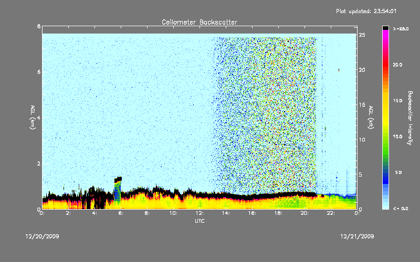The image size is (420, 262).
Task: Click the 22: hour tick label
Action: pos(331,213)
